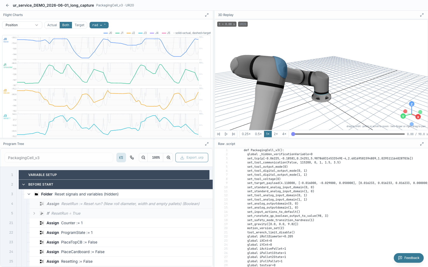Screen dimensions: 428x267
Task: Step replay forward one frame
Action: pos(234,134)
